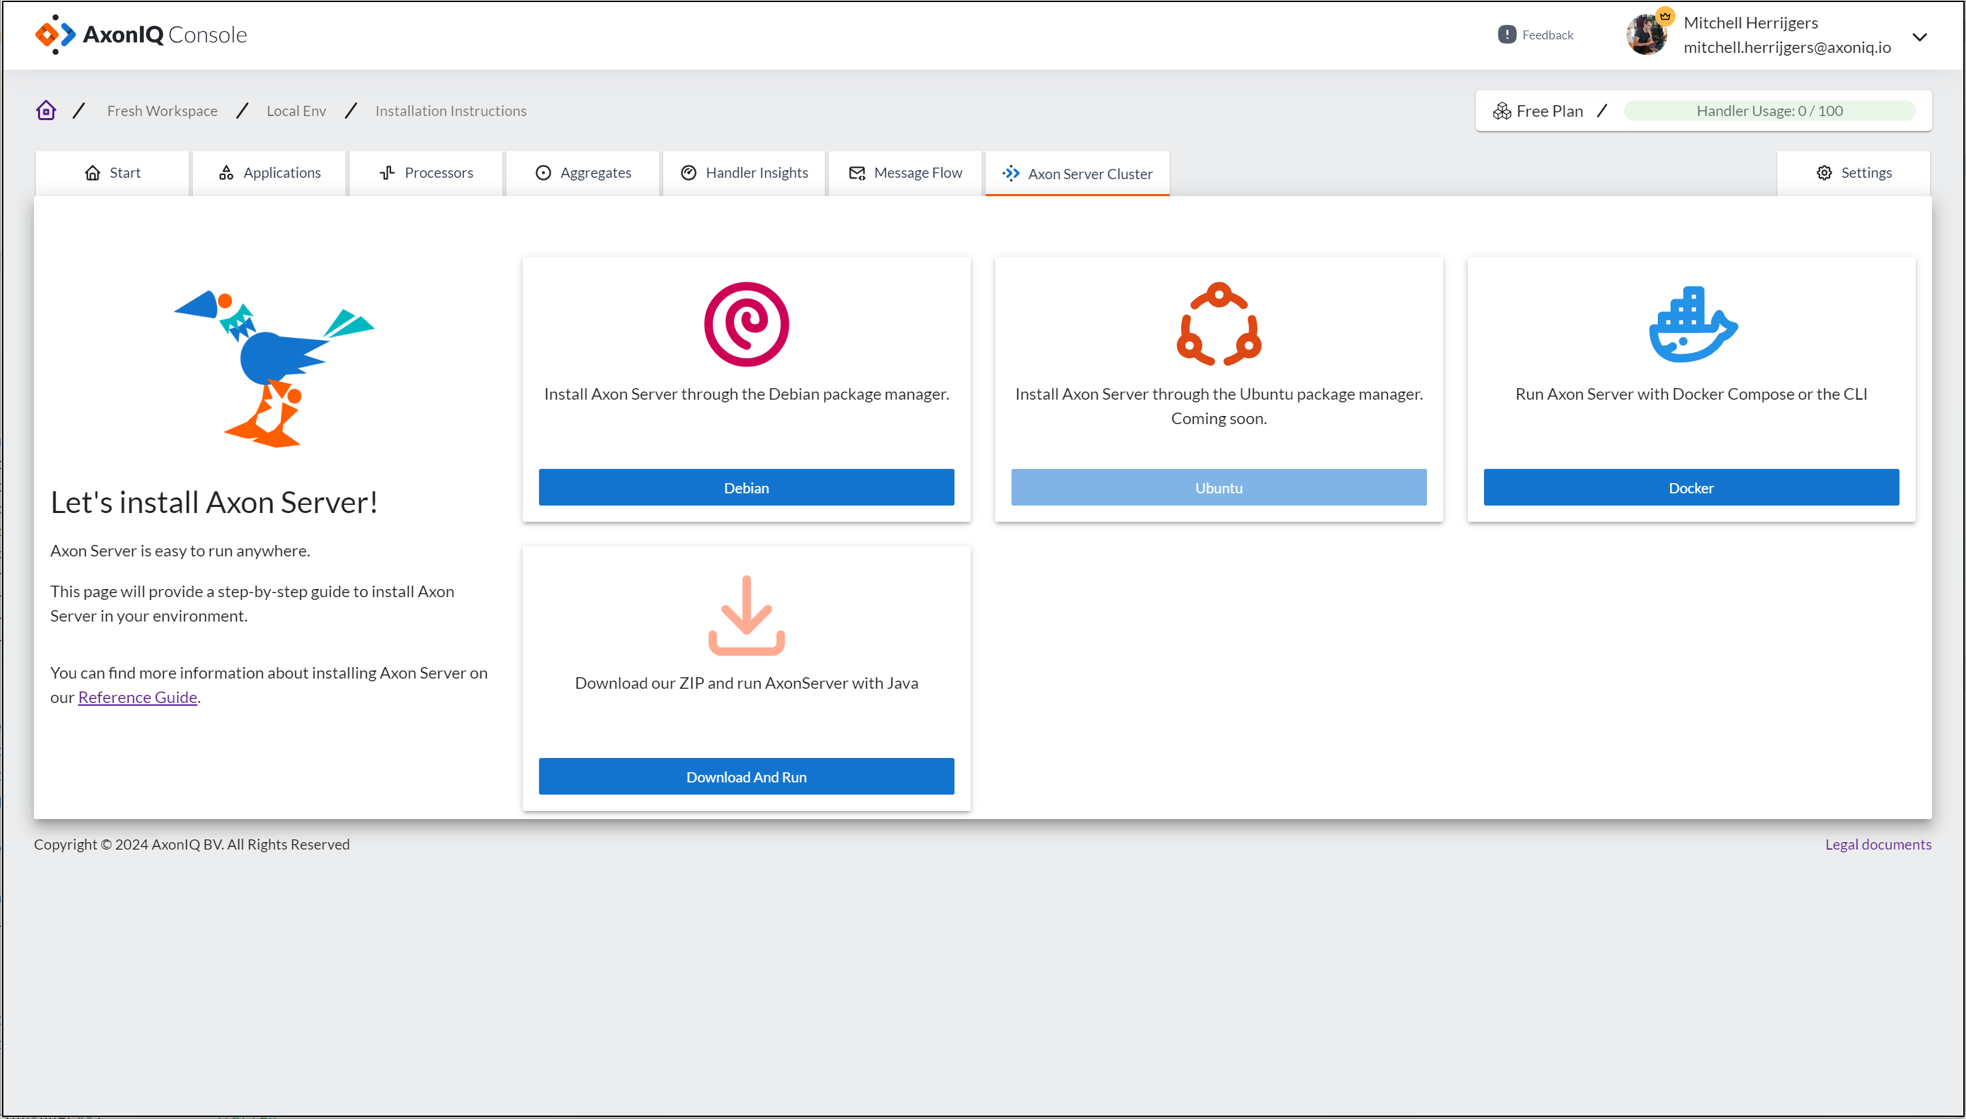Click the disabled Ubuntu button
Screen dimensions: 1966x1119
(x=1219, y=487)
